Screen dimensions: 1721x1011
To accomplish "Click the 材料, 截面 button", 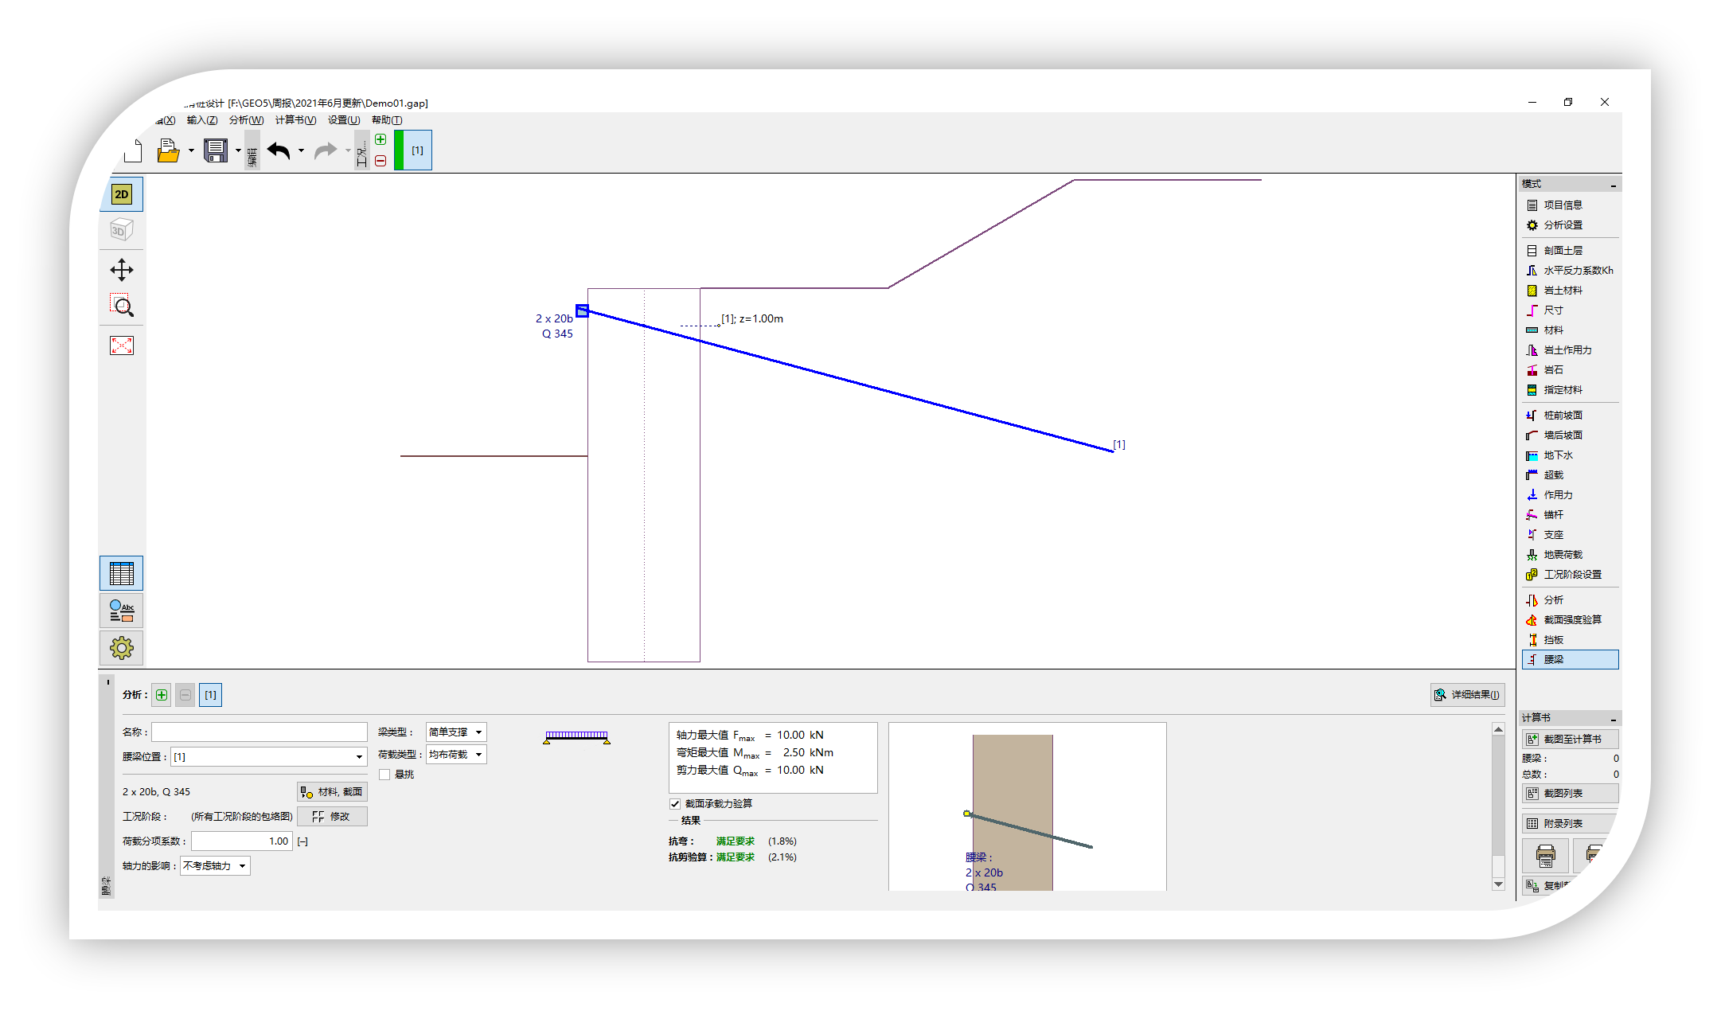I will click(x=332, y=792).
